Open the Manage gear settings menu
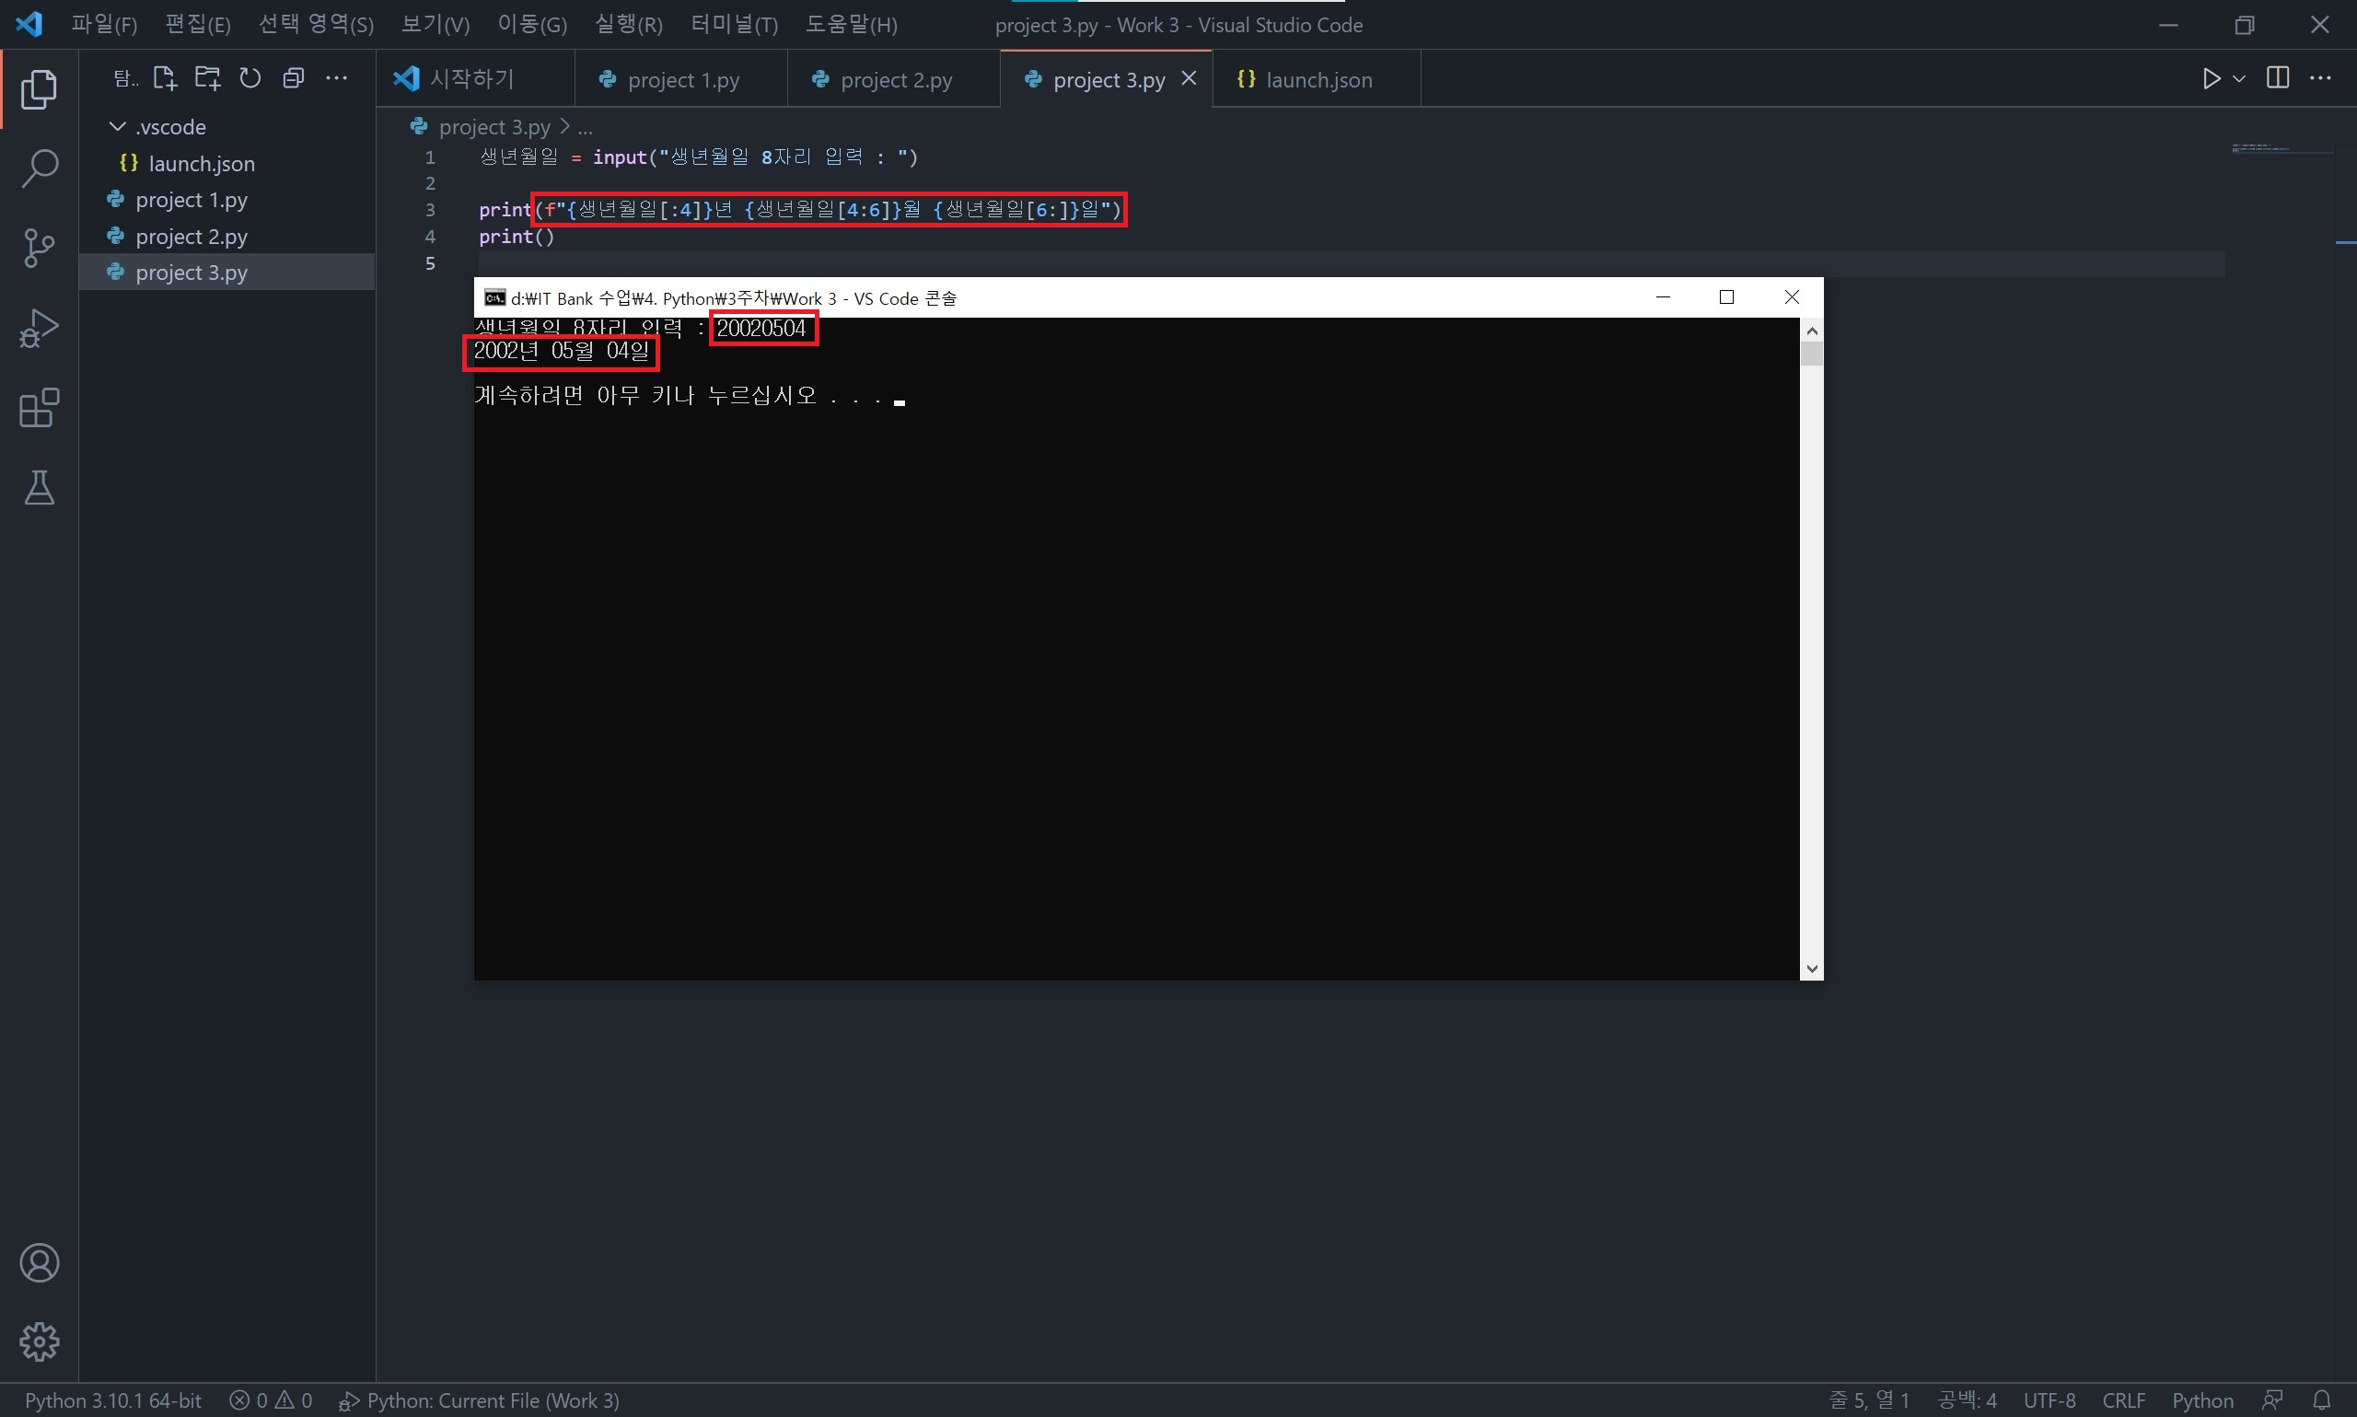Image resolution: width=2357 pixels, height=1417 pixels. [x=40, y=1342]
